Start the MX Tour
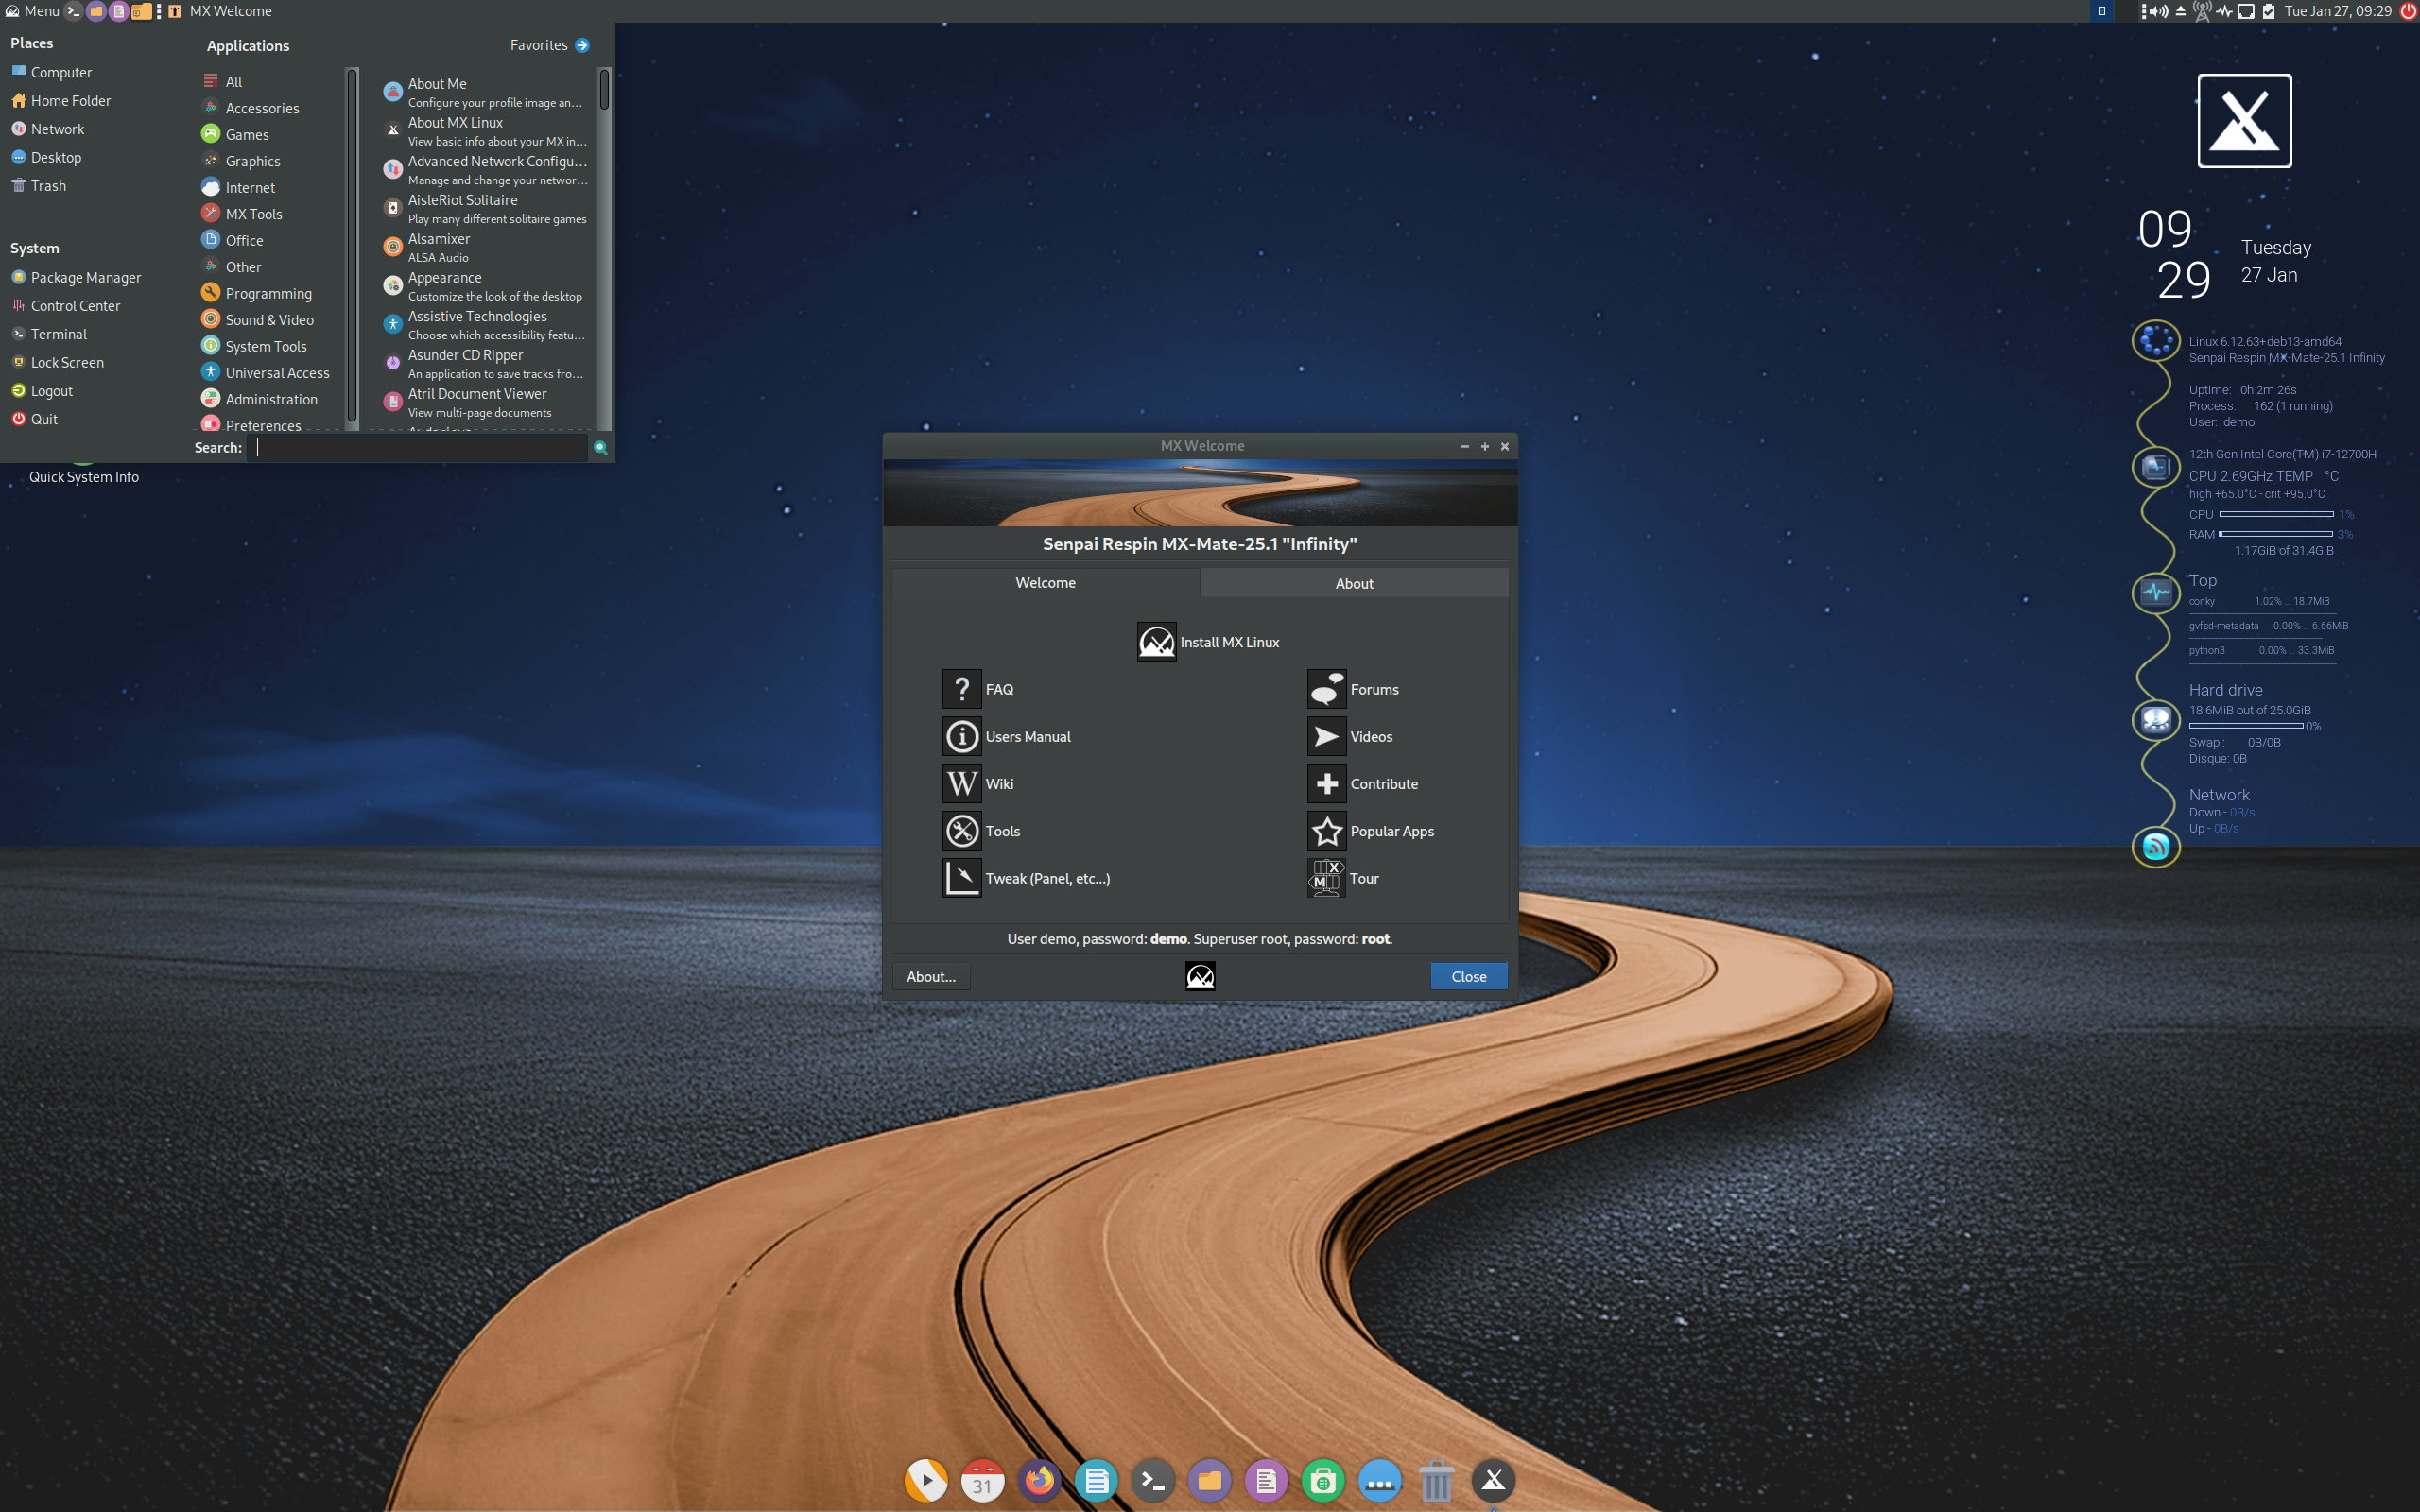2420x1512 pixels. tap(1343, 878)
